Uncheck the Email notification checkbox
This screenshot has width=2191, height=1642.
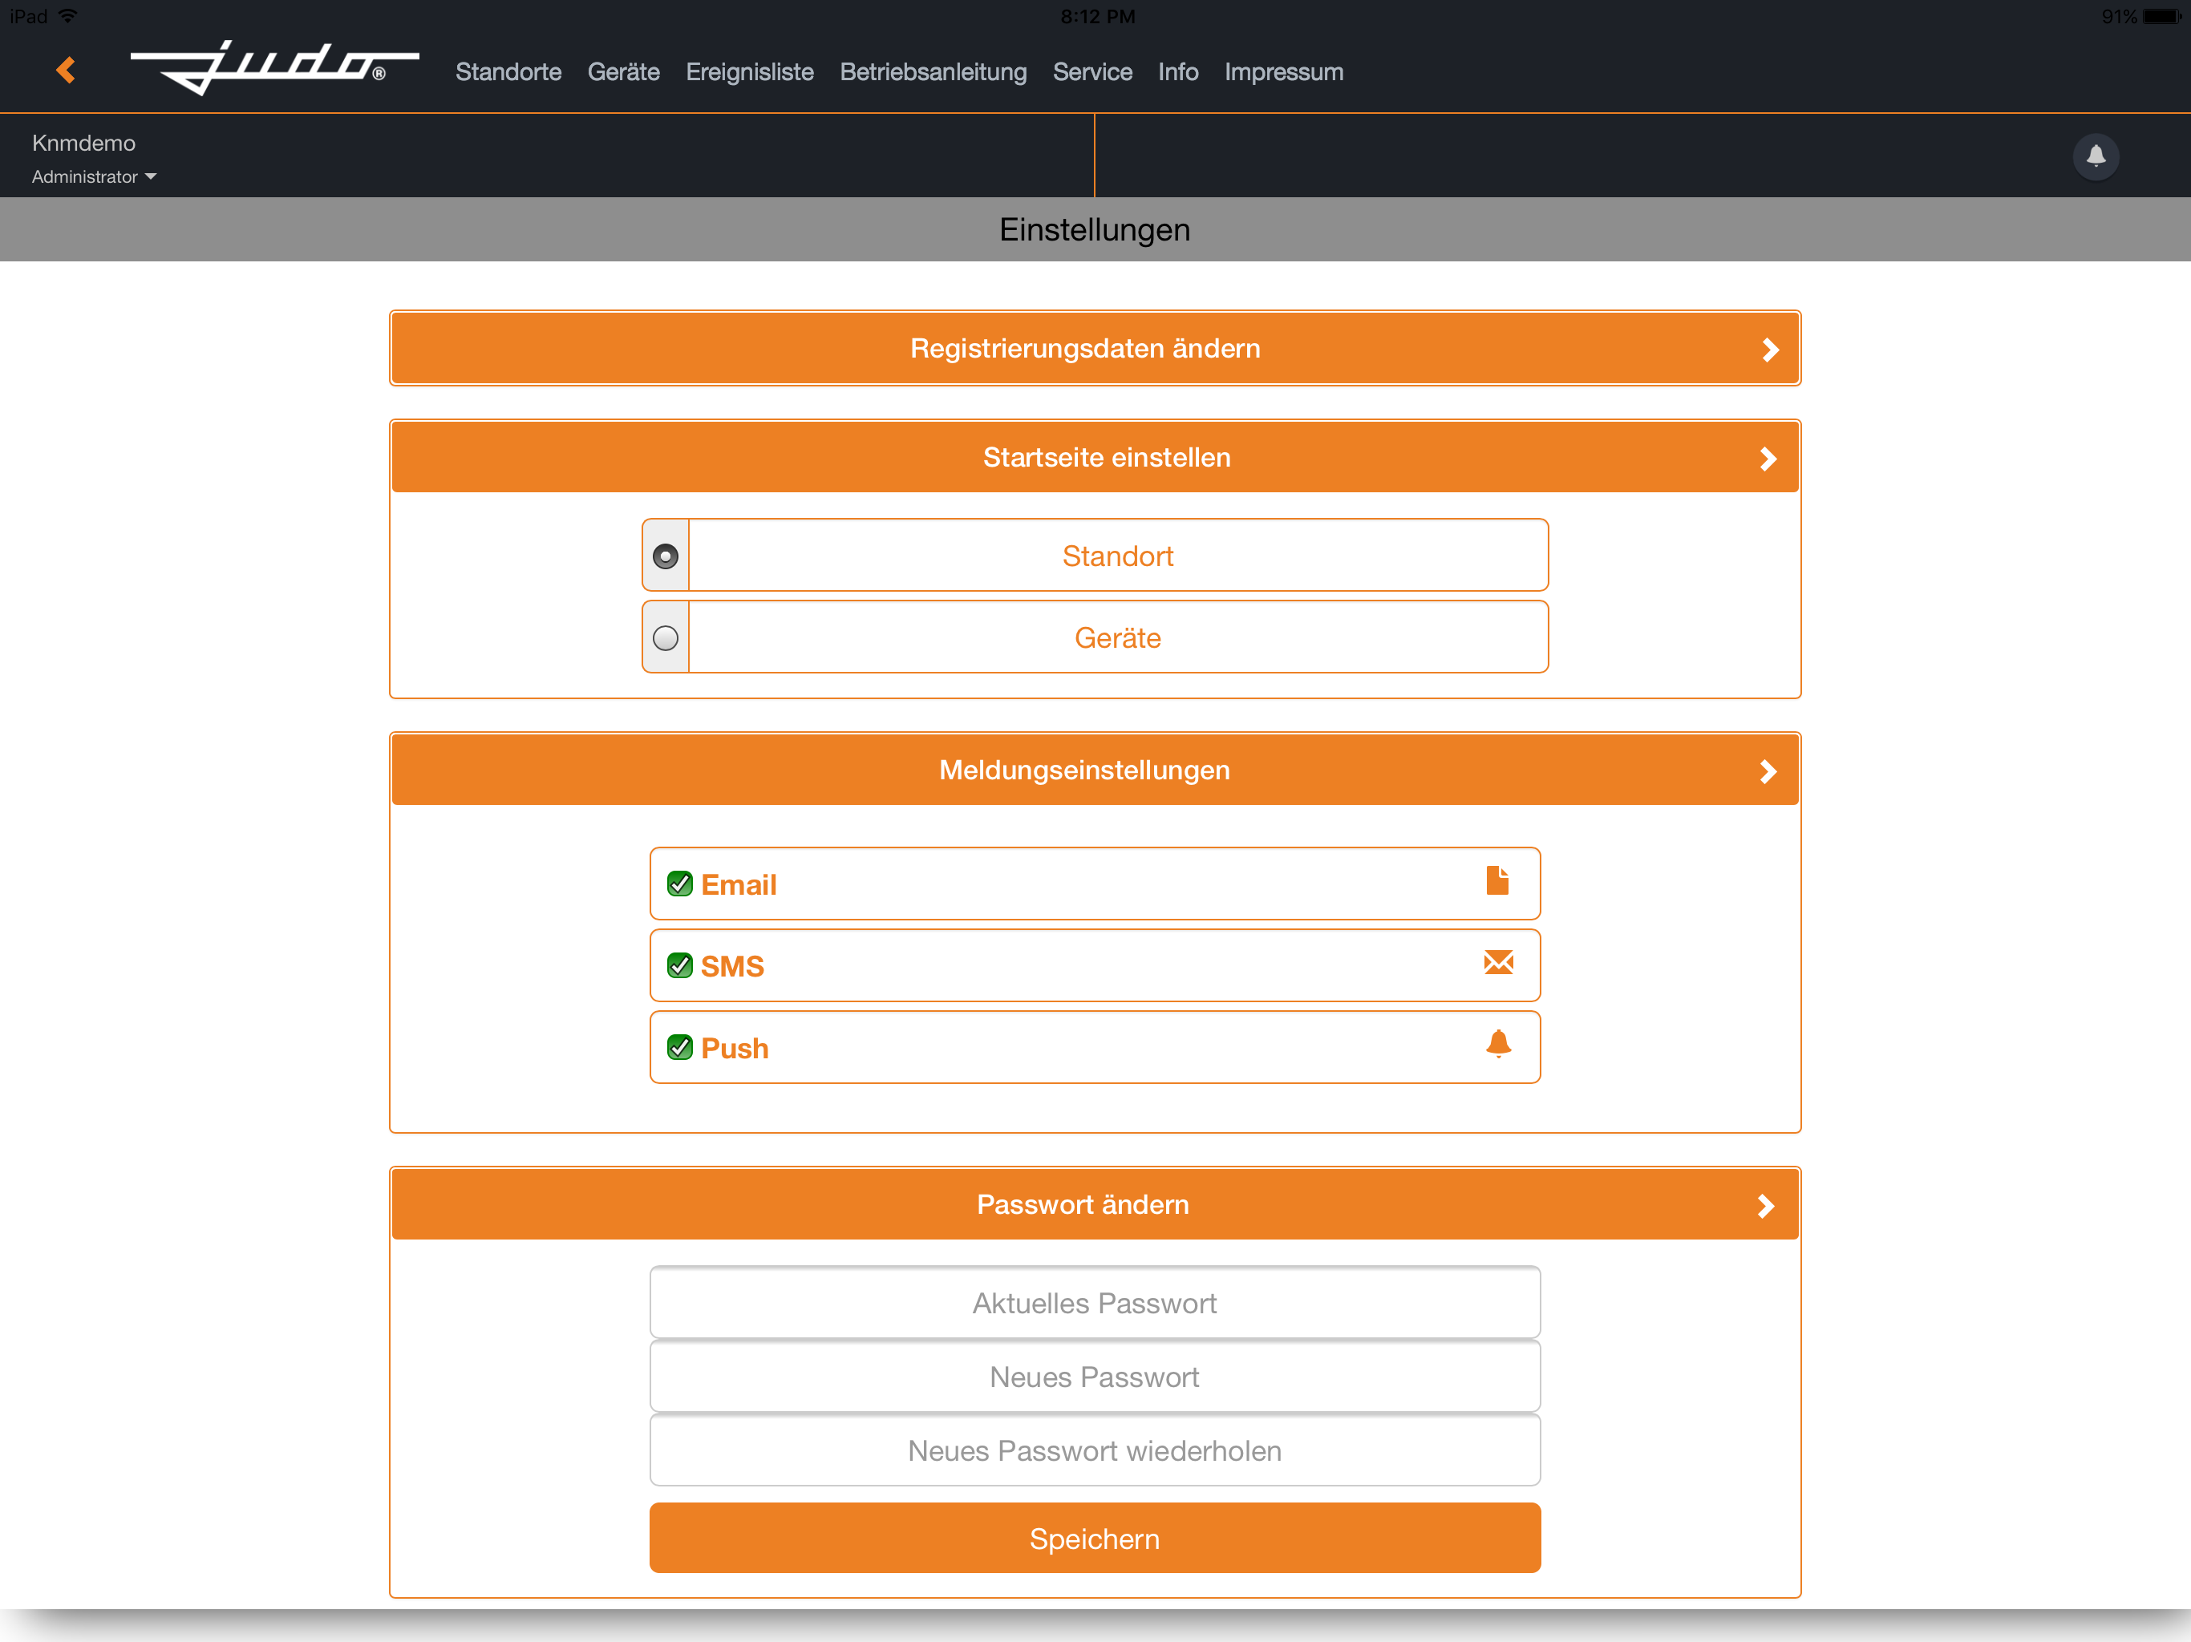(679, 884)
